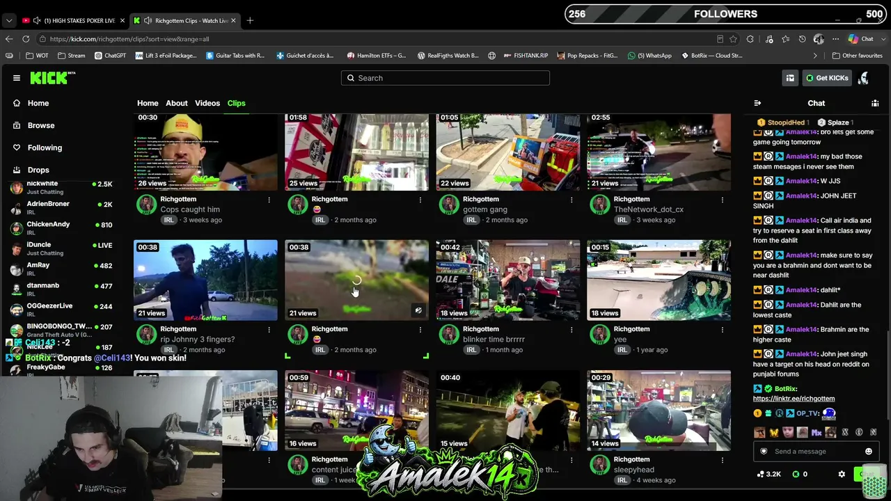Click the StoopidHed top gifter badge
The image size is (891, 501).
point(782,122)
